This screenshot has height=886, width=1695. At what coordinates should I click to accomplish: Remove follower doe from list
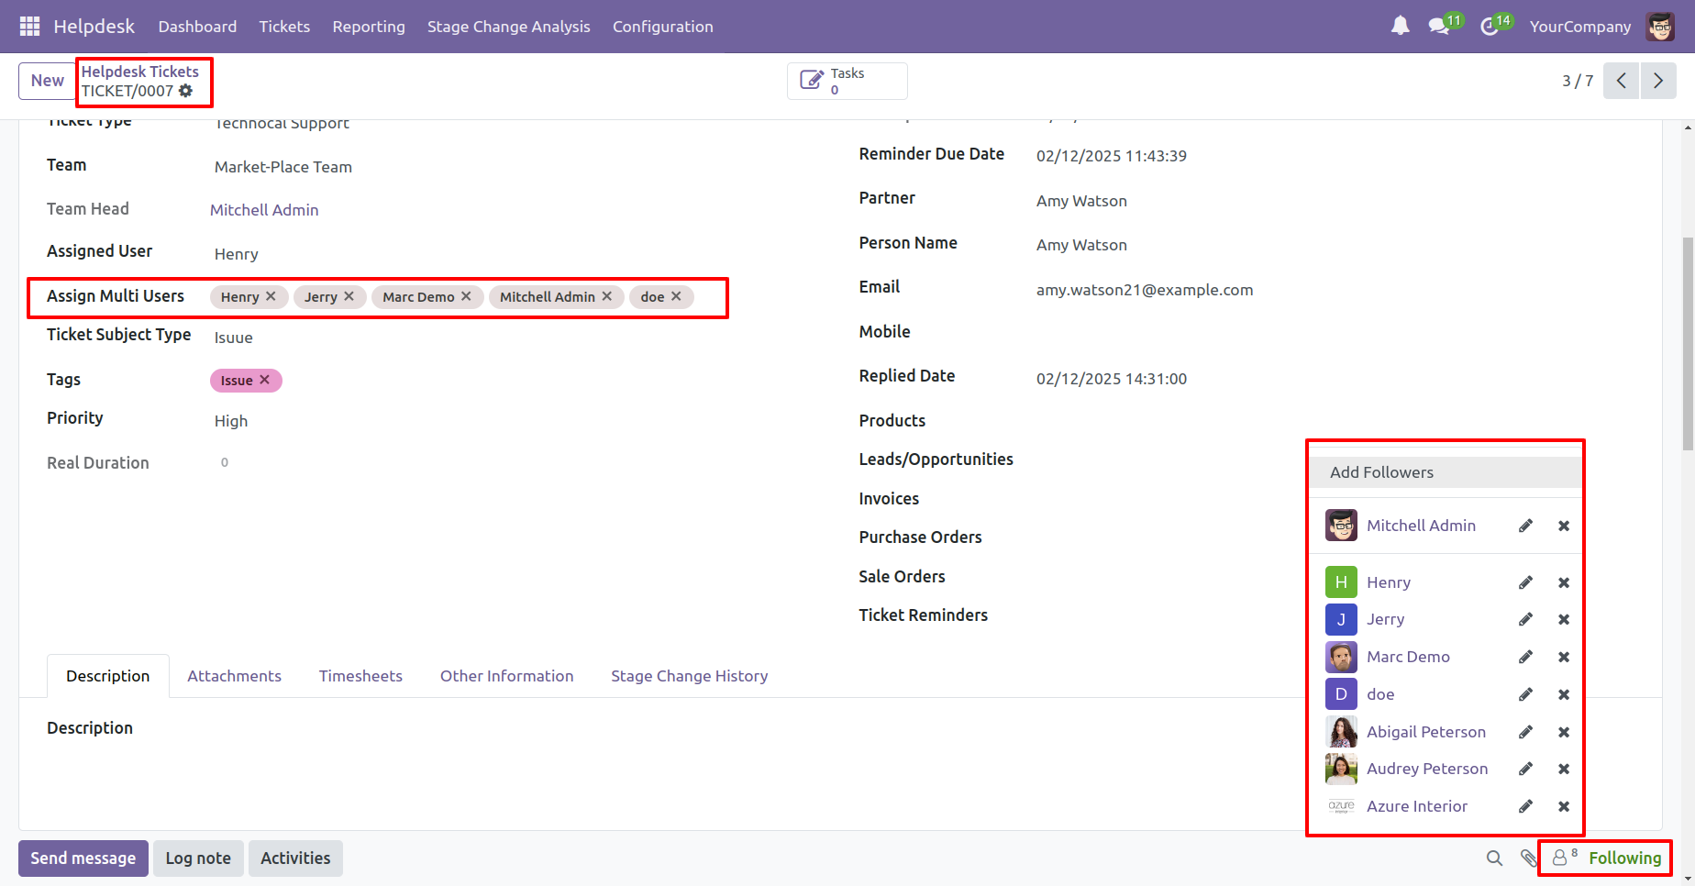pos(1564,694)
